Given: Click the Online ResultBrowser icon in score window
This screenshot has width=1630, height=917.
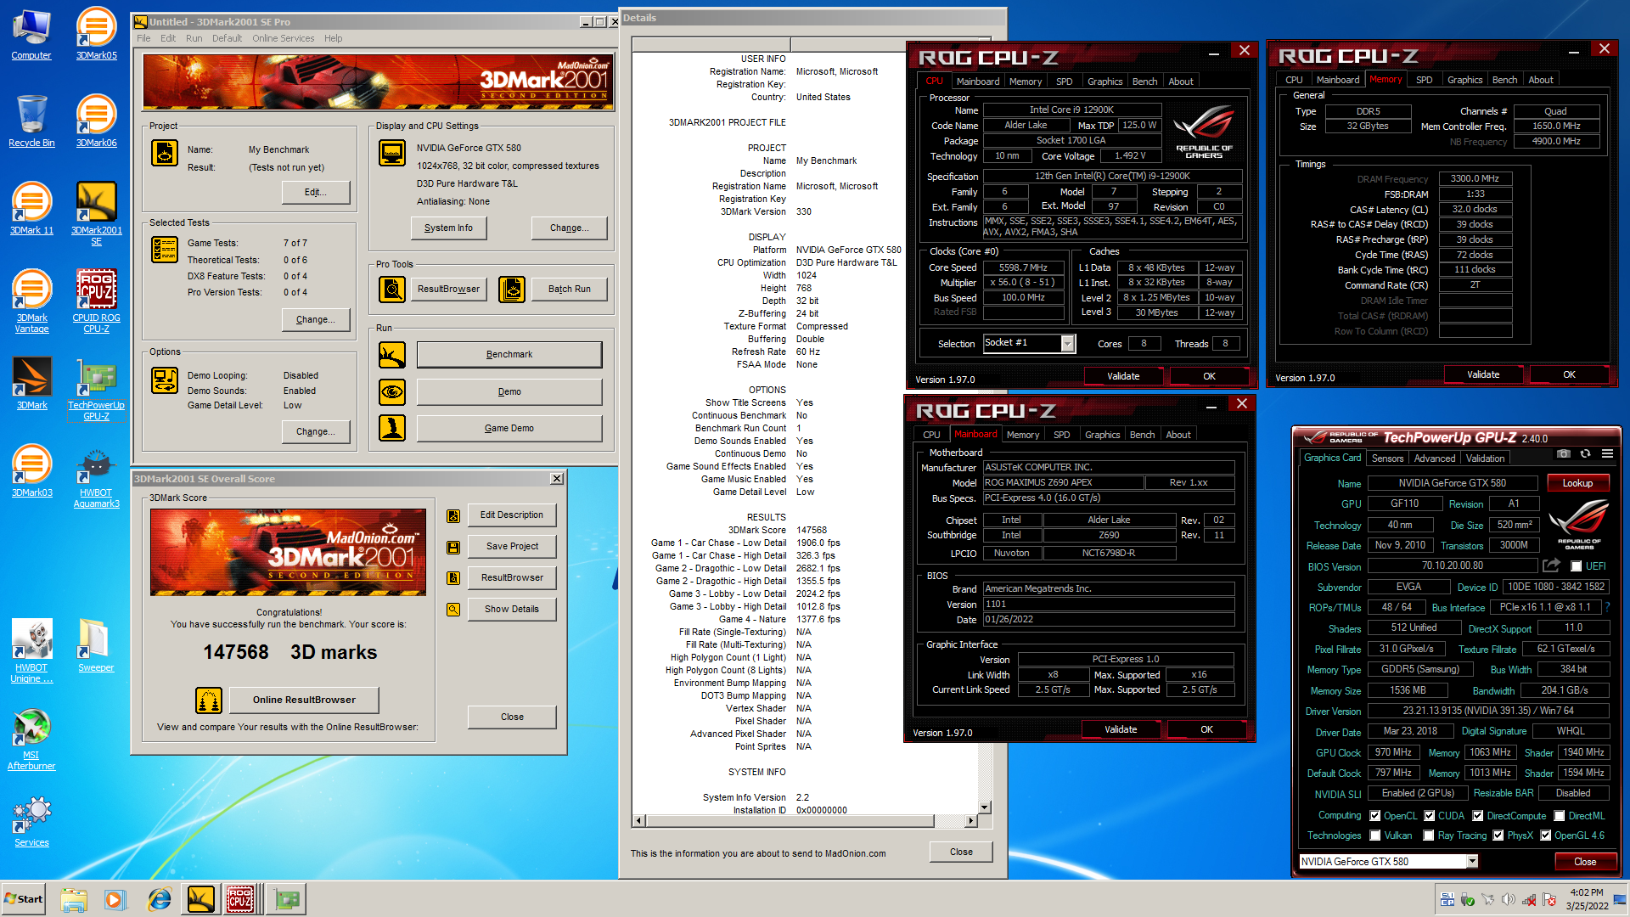Looking at the screenshot, I should pos(209,700).
